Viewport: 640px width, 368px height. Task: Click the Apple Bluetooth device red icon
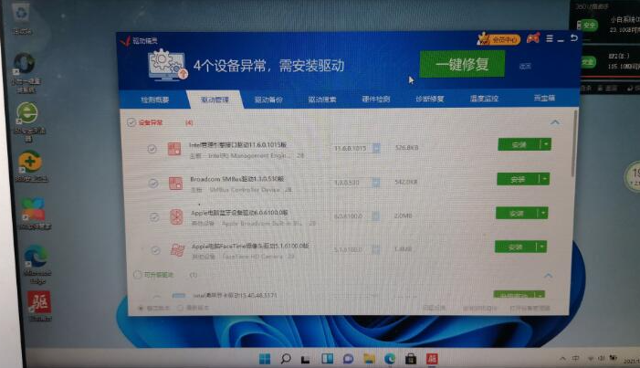[178, 216]
